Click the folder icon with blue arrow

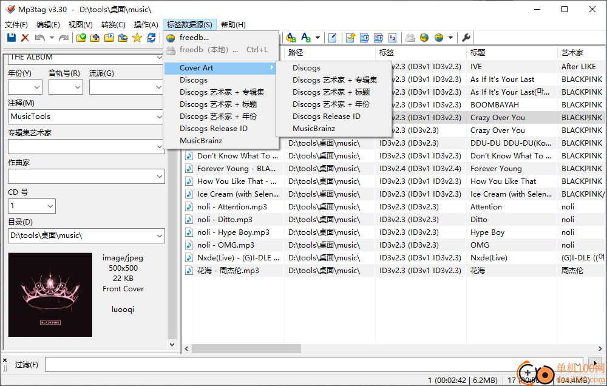123,38
